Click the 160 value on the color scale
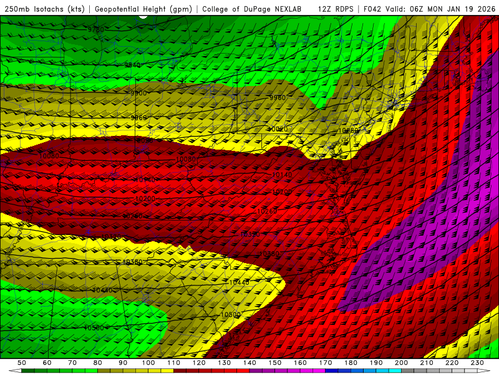Image resolution: width=499 pixels, height=374 pixels. coord(300,363)
